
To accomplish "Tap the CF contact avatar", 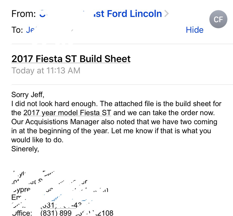I will click(218, 19).
